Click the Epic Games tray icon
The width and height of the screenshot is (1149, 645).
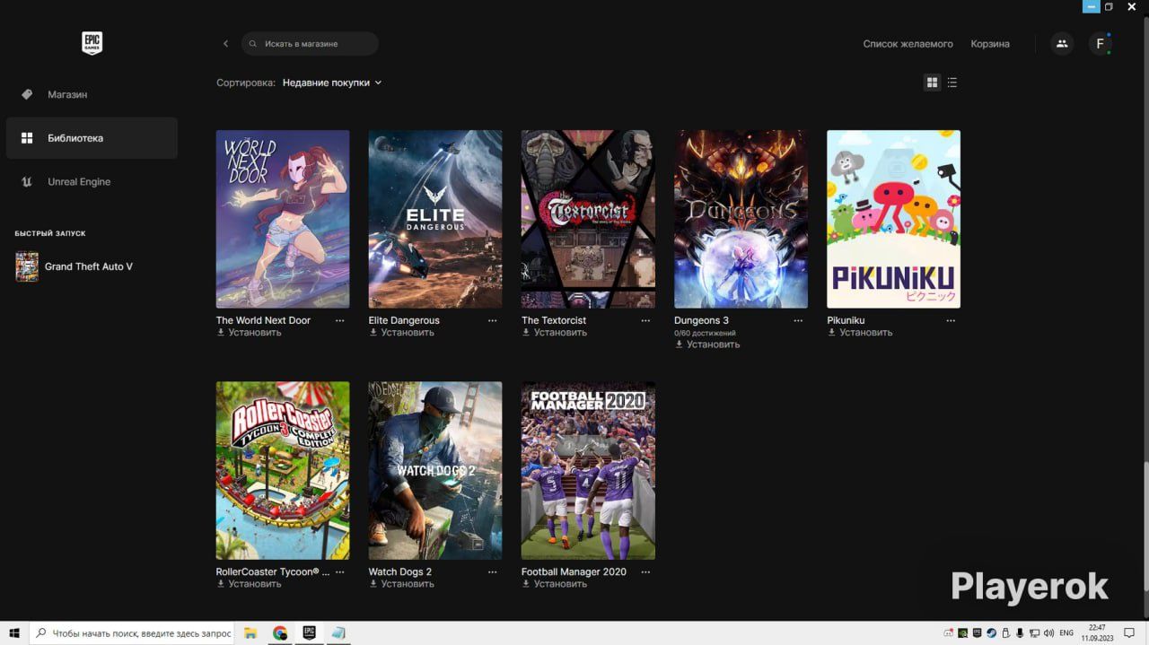coord(978,633)
